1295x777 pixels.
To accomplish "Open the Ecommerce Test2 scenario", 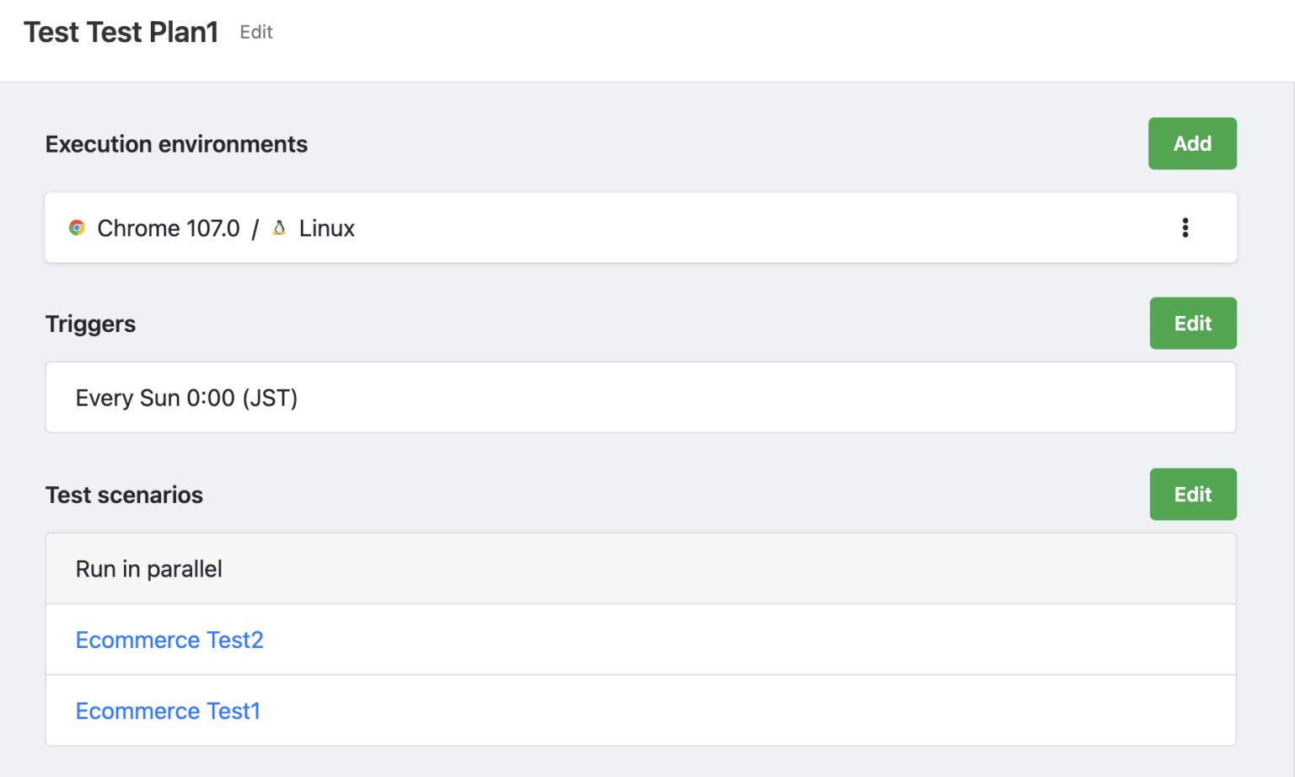I will pos(169,640).
